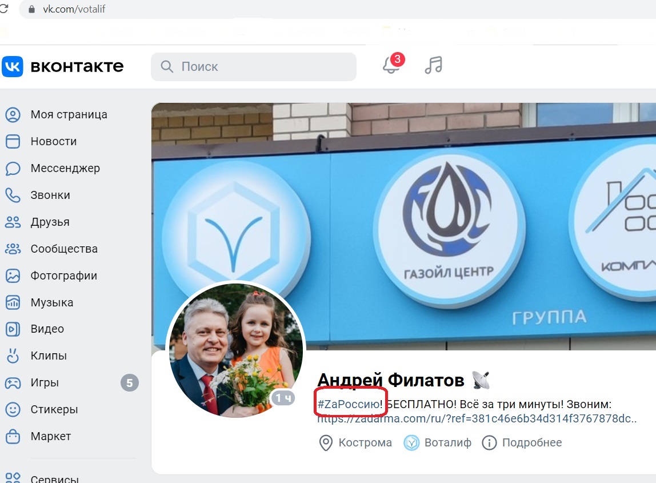Click the Стикеры smiley icon
This screenshot has width=656, height=483.
(13, 409)
